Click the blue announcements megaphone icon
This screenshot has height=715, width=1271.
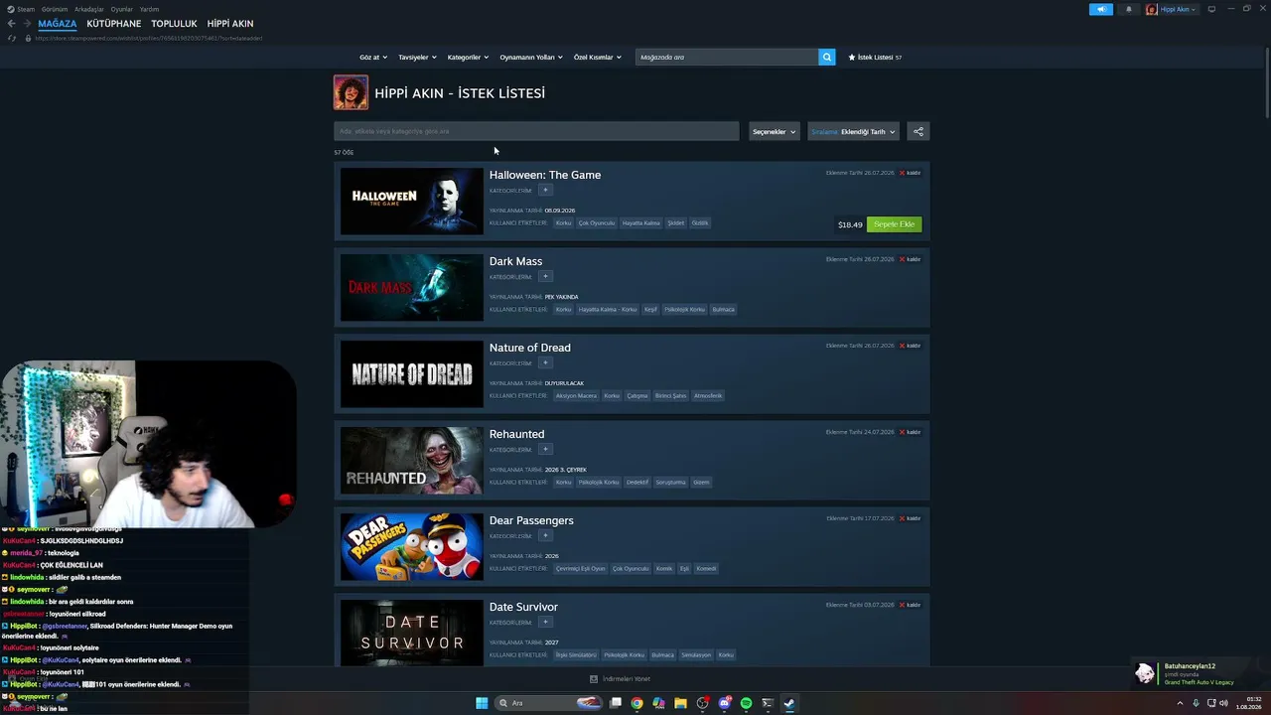point(1101,9)
